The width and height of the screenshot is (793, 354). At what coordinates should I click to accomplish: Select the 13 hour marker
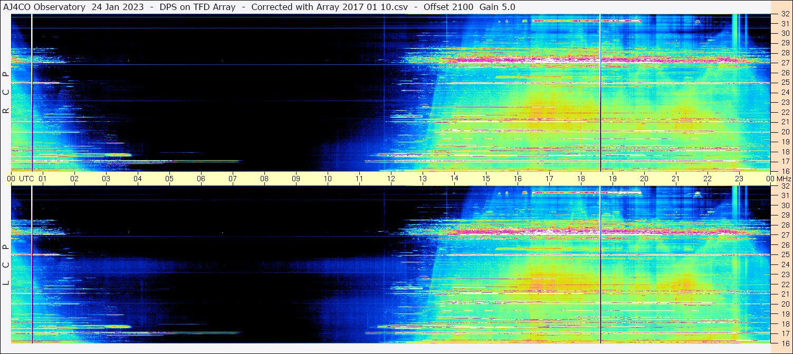[x=423, y=179]
